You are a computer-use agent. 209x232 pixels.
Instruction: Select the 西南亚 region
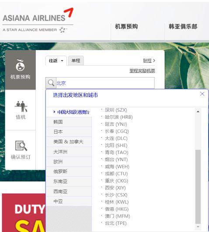69,191
